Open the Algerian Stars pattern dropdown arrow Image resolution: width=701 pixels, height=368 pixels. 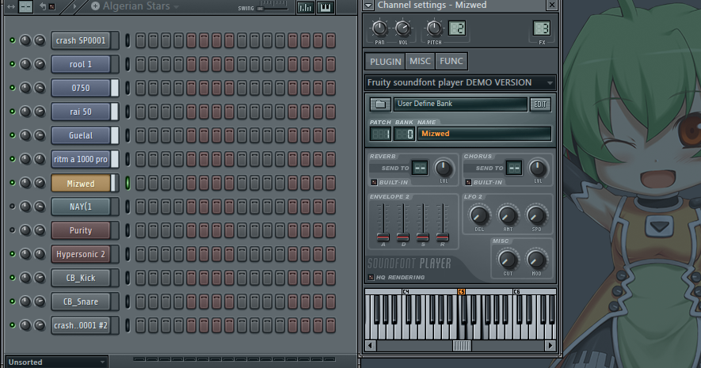[x=176, y=6]
